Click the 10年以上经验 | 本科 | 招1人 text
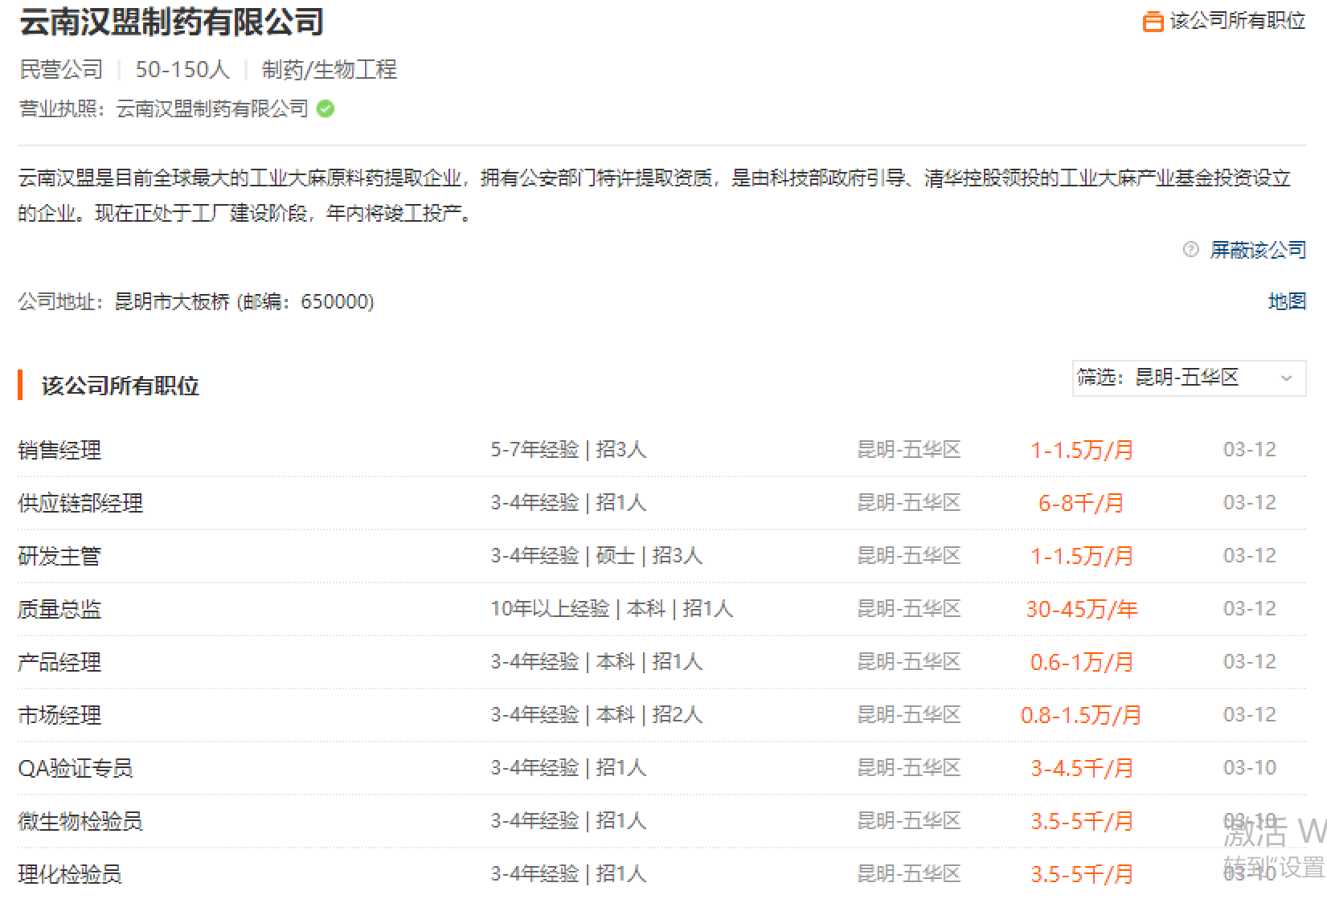The image size is (1327, 899). click(x=612, y=609)
